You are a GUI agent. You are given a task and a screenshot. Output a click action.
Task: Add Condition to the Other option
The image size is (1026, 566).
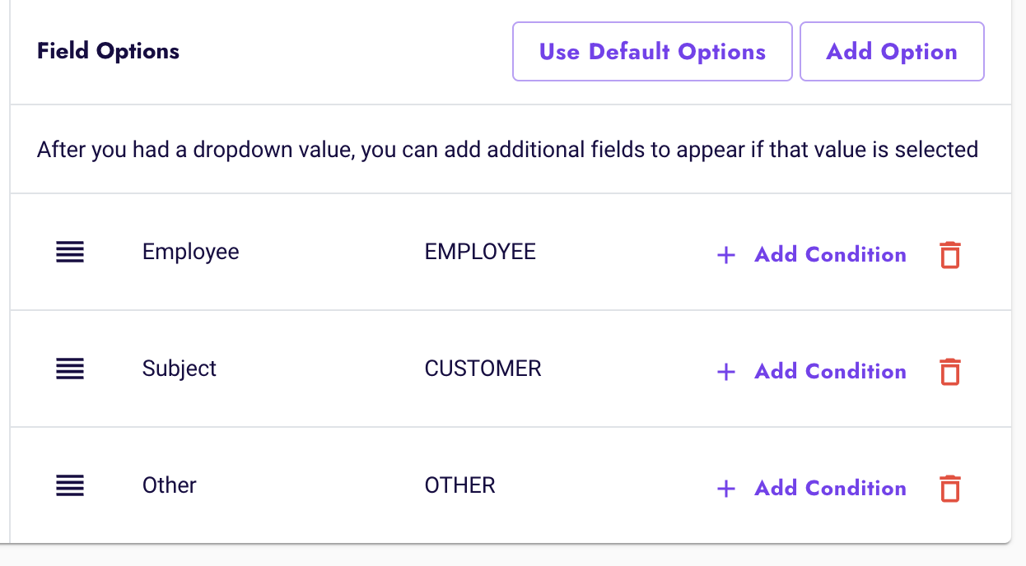(830, 488)
